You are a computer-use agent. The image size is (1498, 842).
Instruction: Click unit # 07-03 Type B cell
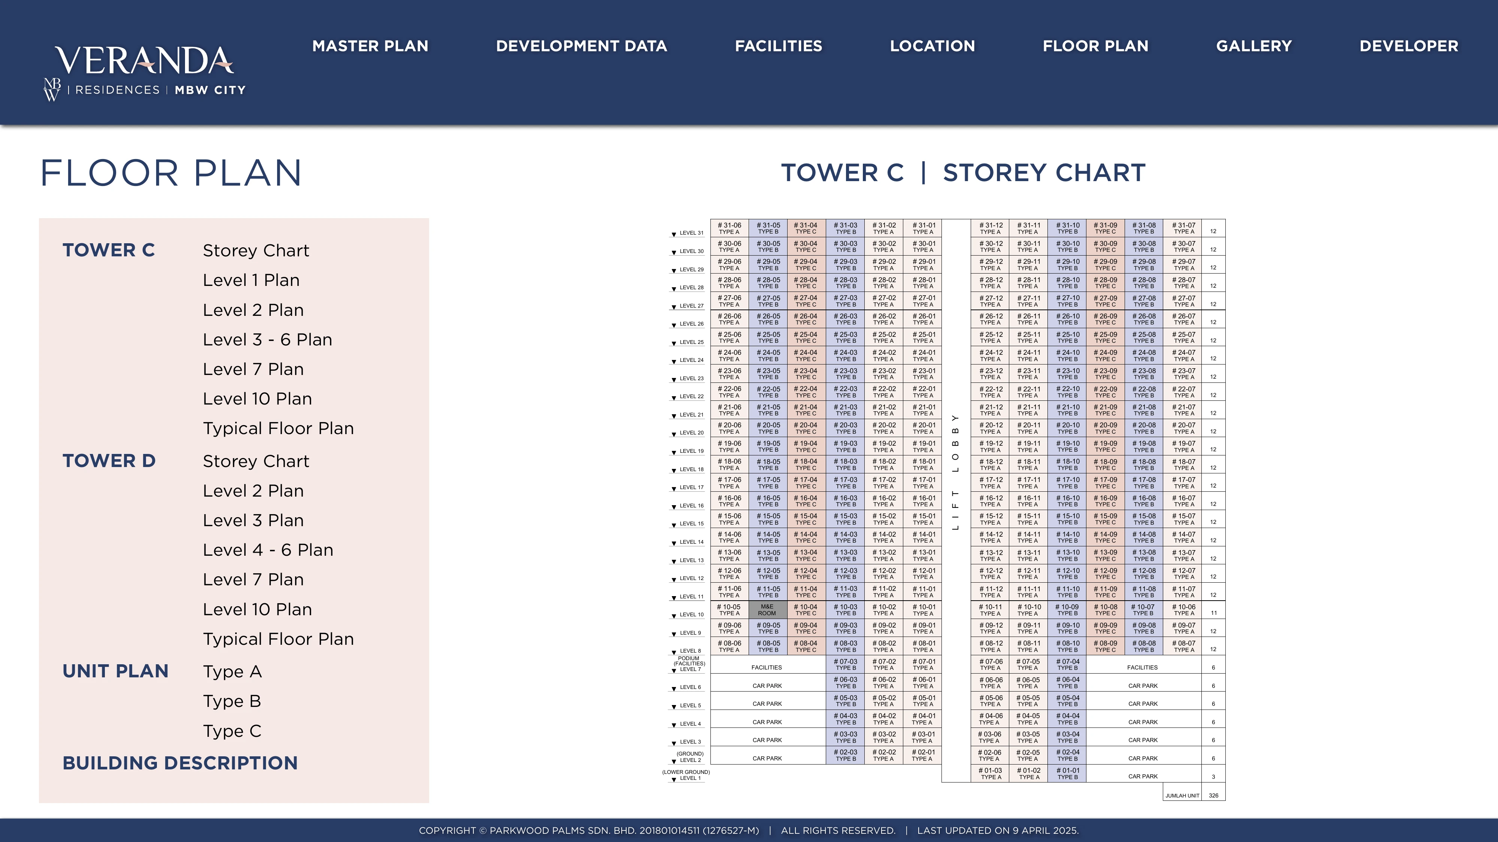coord(846,664)
